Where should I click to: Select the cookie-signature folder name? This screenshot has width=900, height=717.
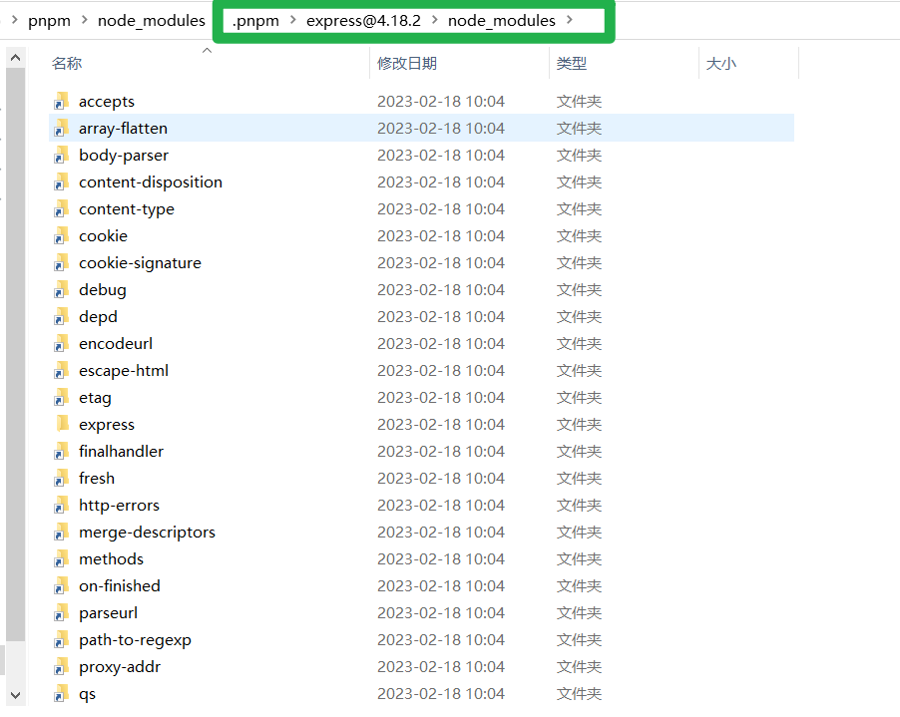point(140,263)
